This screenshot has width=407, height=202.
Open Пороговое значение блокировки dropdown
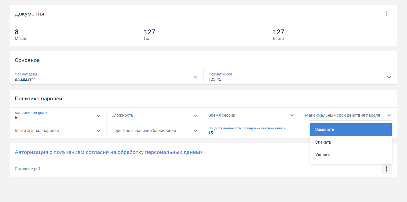(x=195, y=131)
